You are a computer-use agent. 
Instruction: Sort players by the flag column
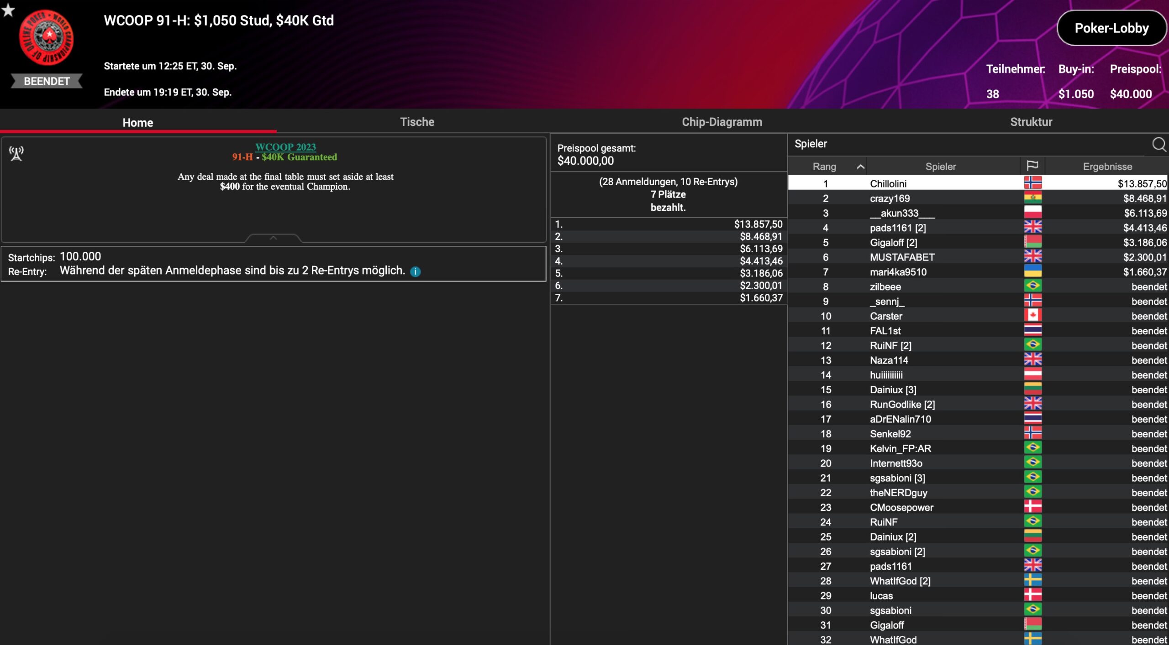pyautogui.click(x=1032, y=166)
